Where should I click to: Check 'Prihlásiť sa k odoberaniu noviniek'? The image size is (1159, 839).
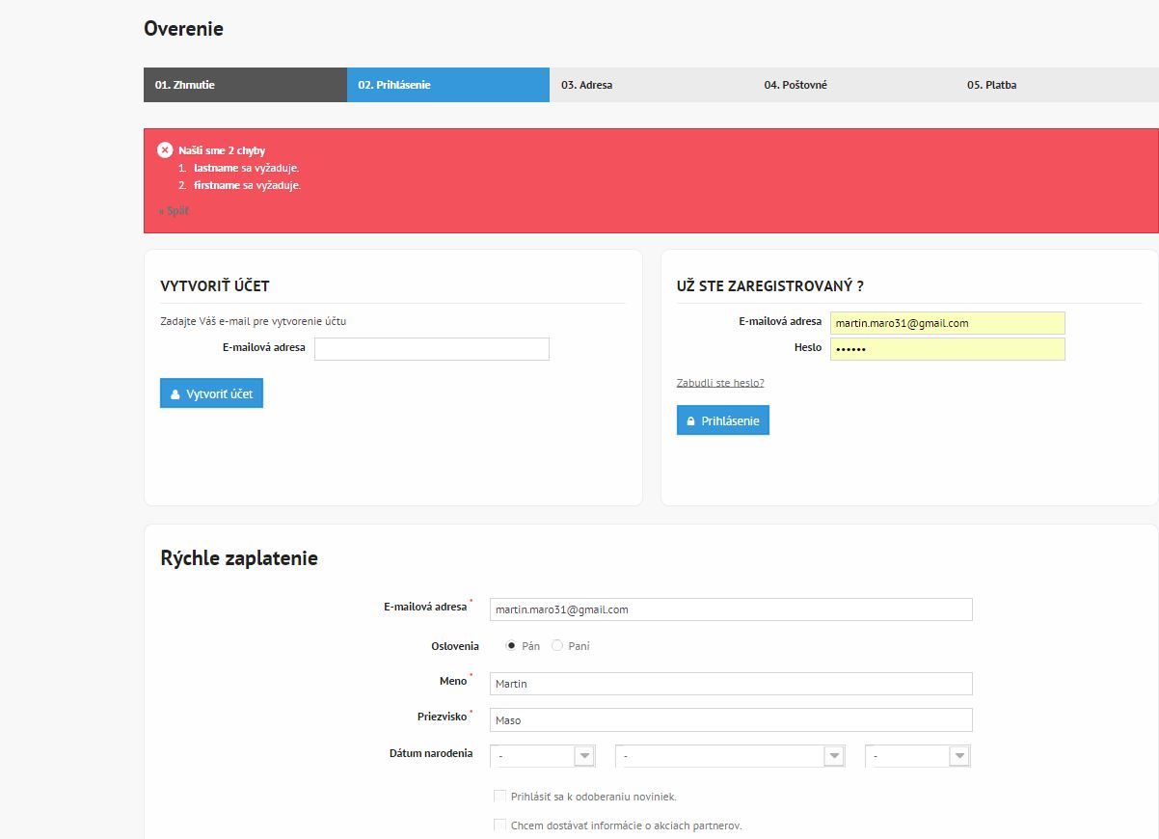tap(499, 797)
